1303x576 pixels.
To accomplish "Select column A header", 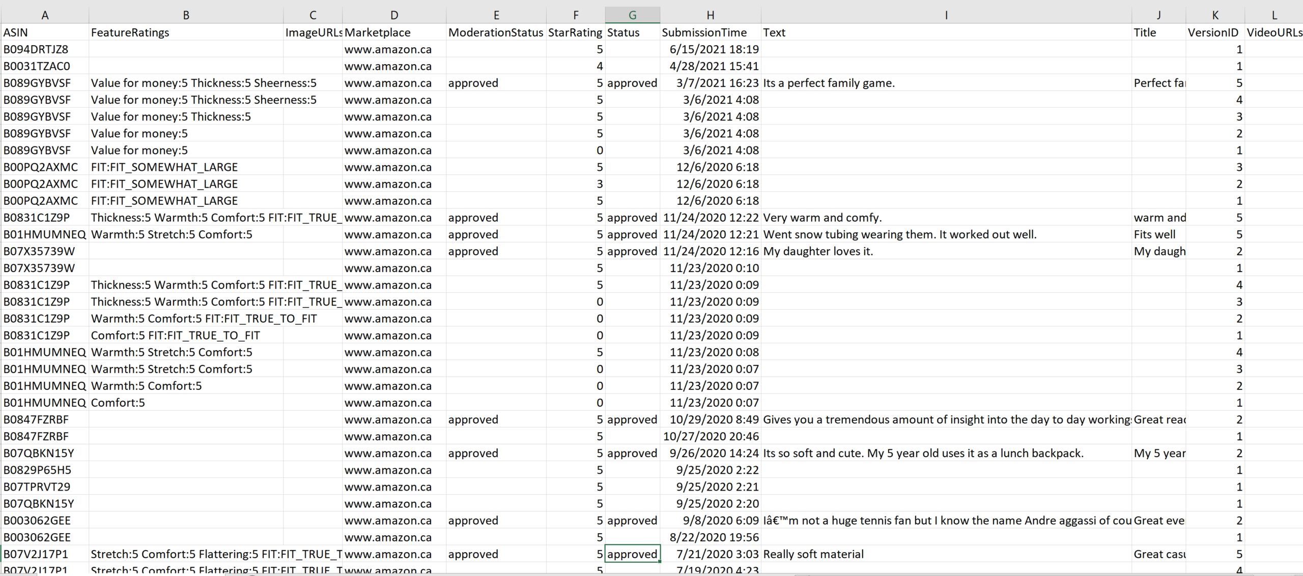I will (x=45, y=15).
